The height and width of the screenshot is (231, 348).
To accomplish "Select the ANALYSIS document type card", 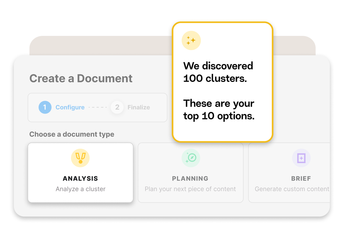I will [81, 173].
